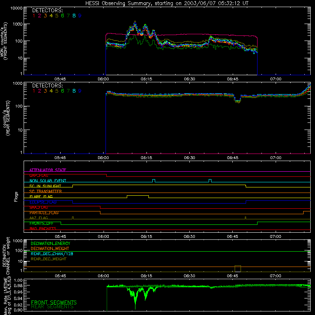Screen dimensions: 315x315
Task: Click the REAR_DEC_WEIGHT legend entry
Action: coord(48,259)
